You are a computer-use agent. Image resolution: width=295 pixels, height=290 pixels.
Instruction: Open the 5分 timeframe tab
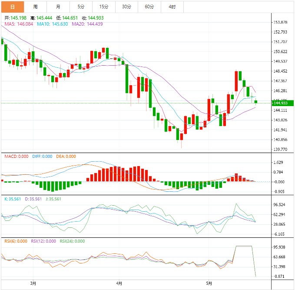tap(81, 7)
